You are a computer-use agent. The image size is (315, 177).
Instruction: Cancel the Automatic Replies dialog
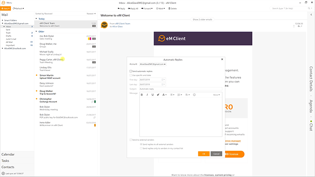coord(217,154)
